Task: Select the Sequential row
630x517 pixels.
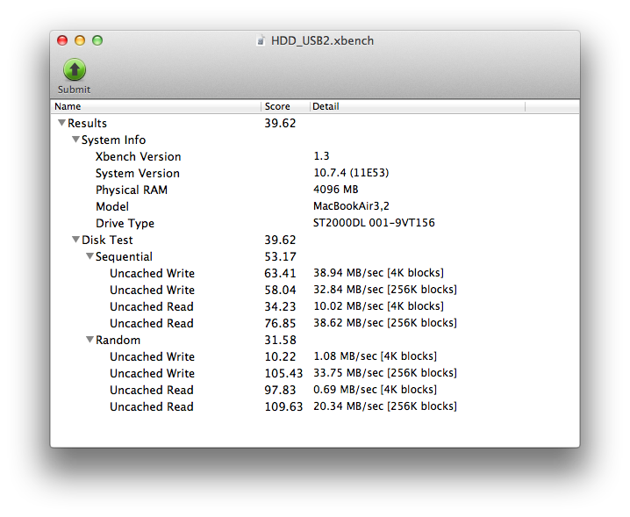Action: [315, 256]
